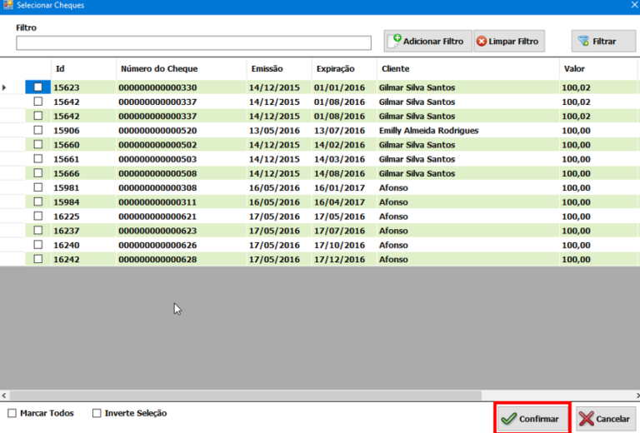Click the red X Cancelar icon

[586, 419]
